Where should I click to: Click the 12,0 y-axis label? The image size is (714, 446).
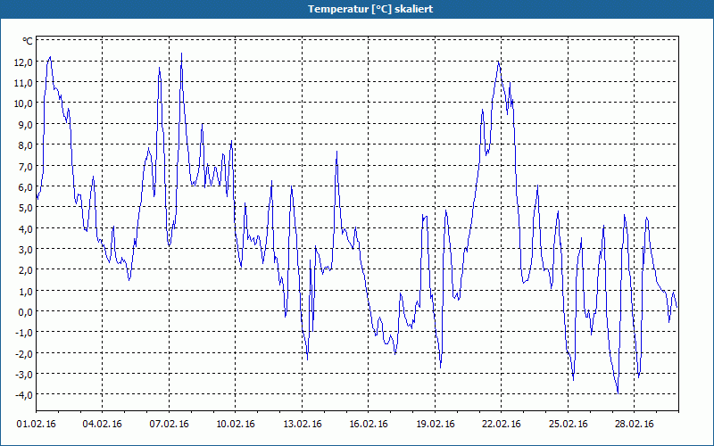click(x=23, y=62)
